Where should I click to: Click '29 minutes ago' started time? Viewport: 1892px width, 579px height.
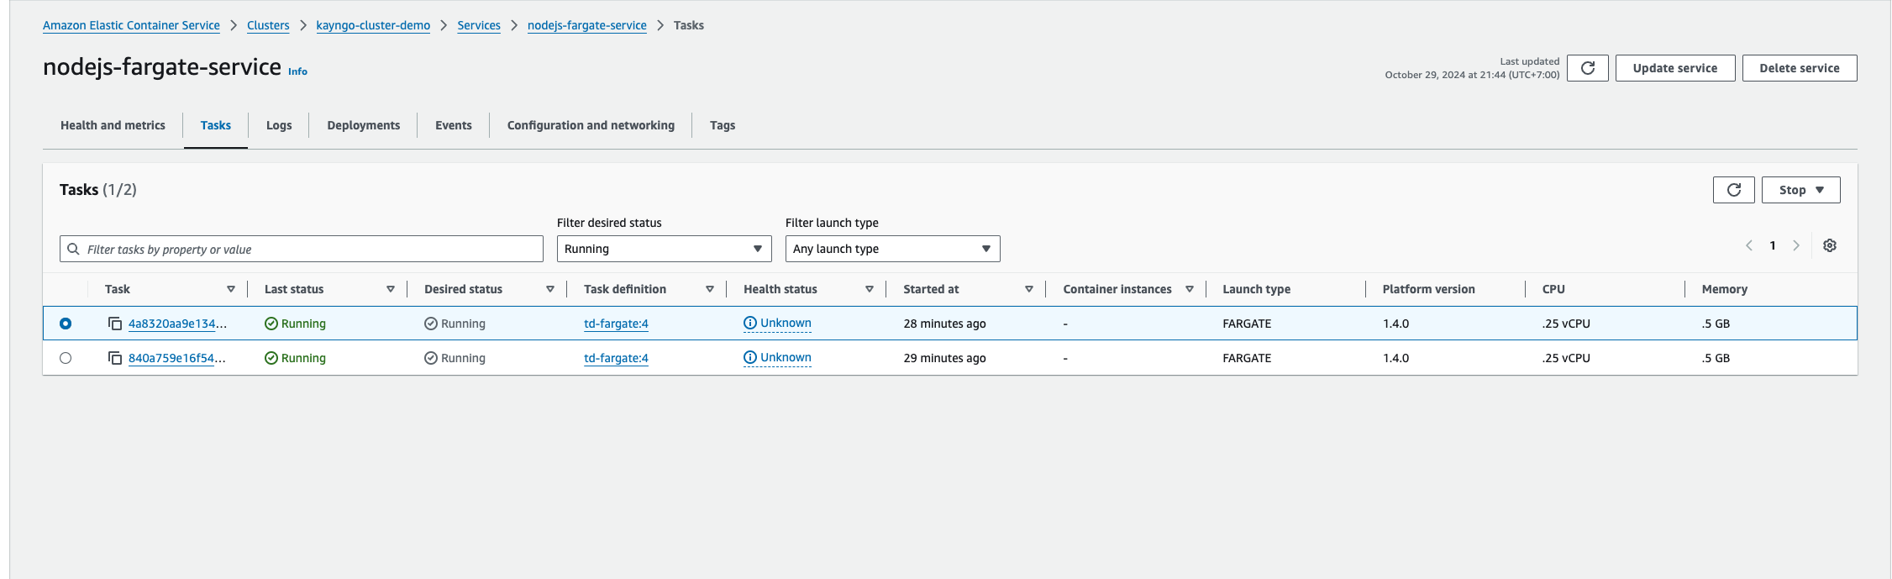944,358
